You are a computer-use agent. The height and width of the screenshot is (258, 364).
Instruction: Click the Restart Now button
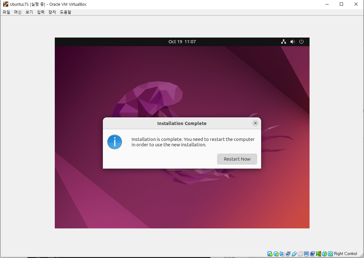(x=237, y=159)
